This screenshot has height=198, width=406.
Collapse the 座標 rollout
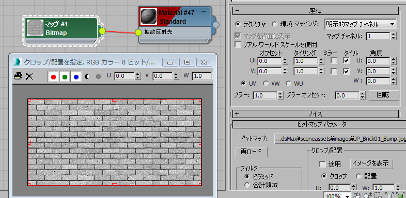316,11
